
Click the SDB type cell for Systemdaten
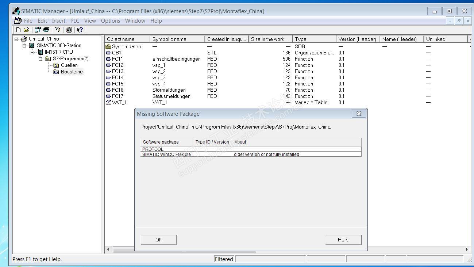pos(300,46)
